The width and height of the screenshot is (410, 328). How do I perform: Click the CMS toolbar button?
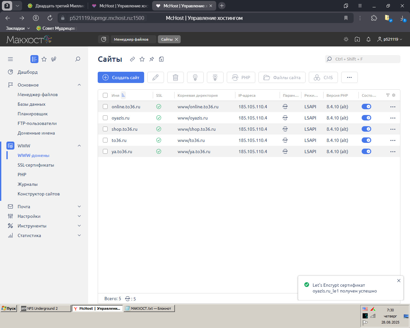(323, 78)
